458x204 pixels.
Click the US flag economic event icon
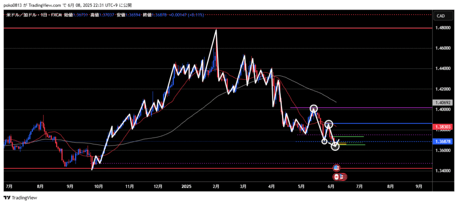tap(337, 168)
